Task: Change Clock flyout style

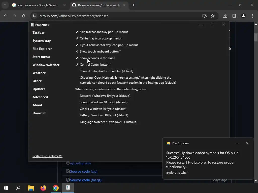Action: pyautogui.click(x=103, y=109)
